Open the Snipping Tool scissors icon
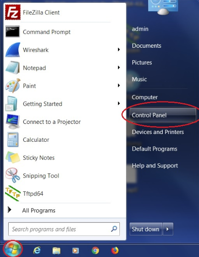This screenshot has height=257, width=199. pos(13,175)
